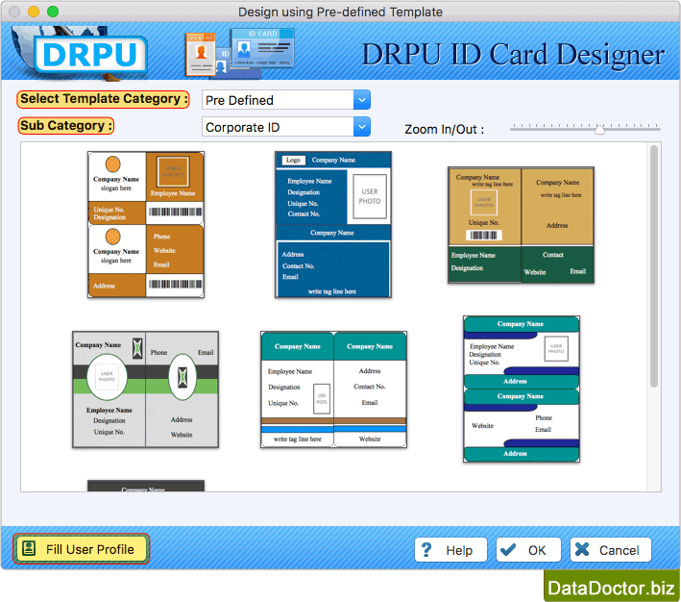Click the Cancel button
The image size is (681, 602).
(x=611, y=550)
